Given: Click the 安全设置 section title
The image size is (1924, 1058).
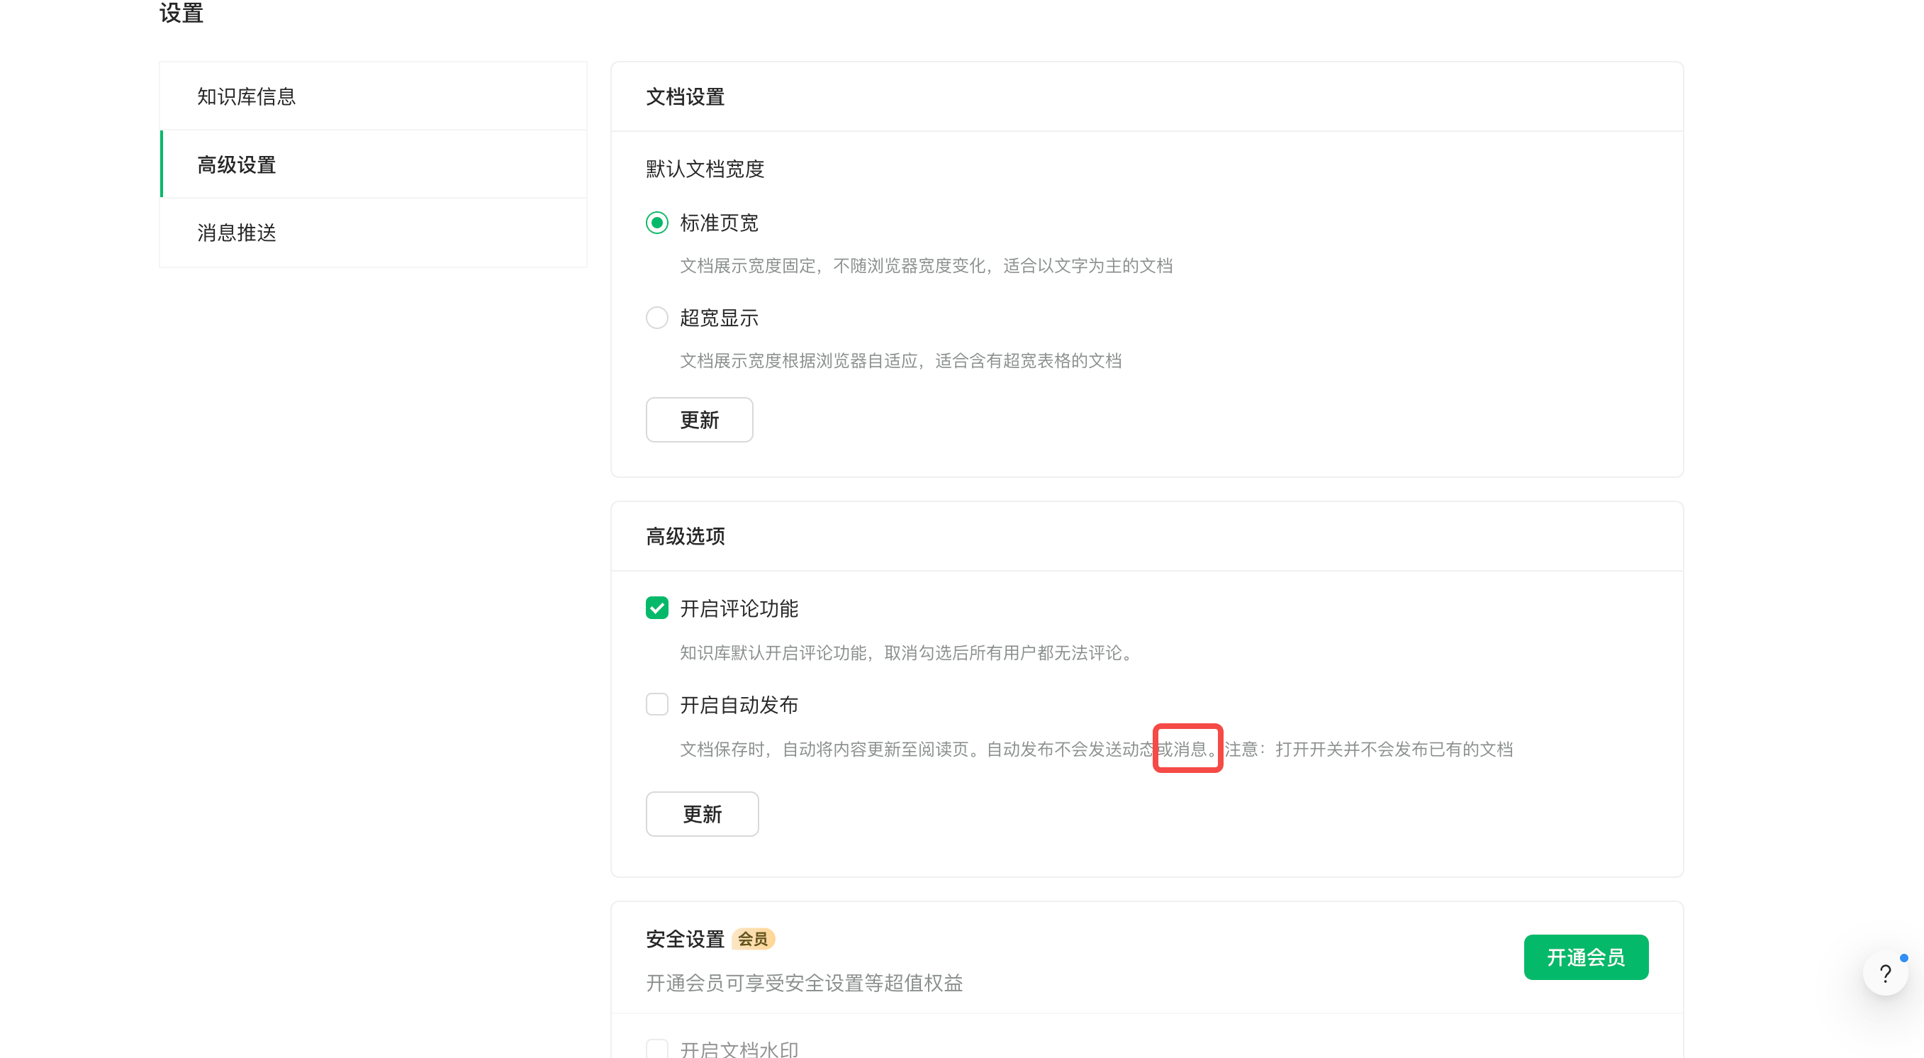Looking at the screenshot, I should click(685, 938).
